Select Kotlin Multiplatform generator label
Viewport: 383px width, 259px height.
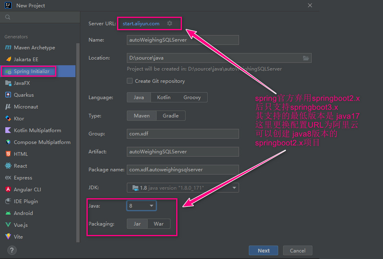(38, 130)
